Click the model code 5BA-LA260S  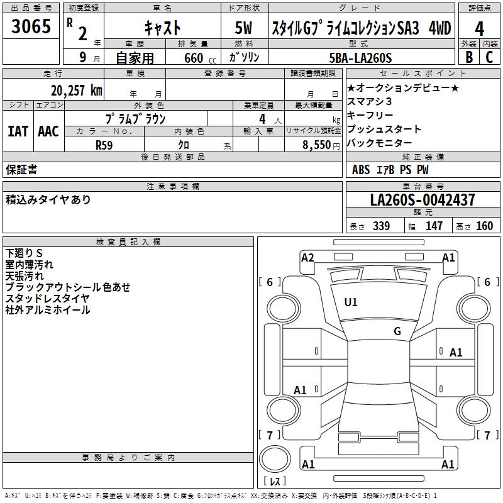[x=360, y=58]
